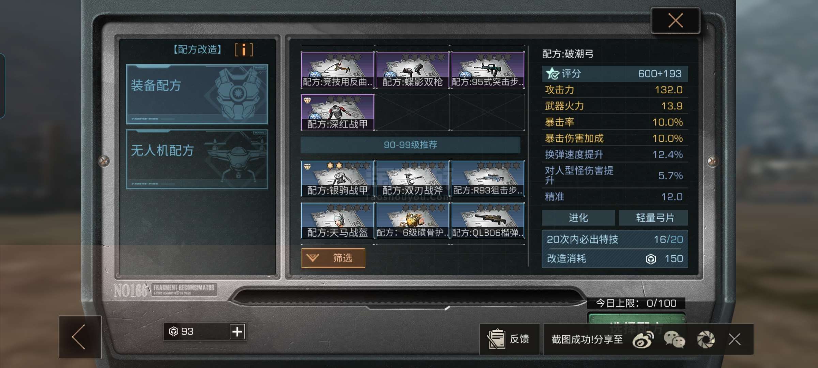Screen dimensions: 818x368
Task: Go back with the left arrow
Action: 80,337
